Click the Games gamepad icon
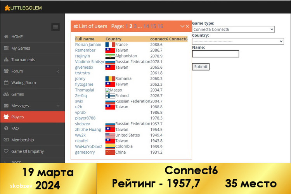The width and height of the screenshot is (291, 194). click(x=6, y=94)
